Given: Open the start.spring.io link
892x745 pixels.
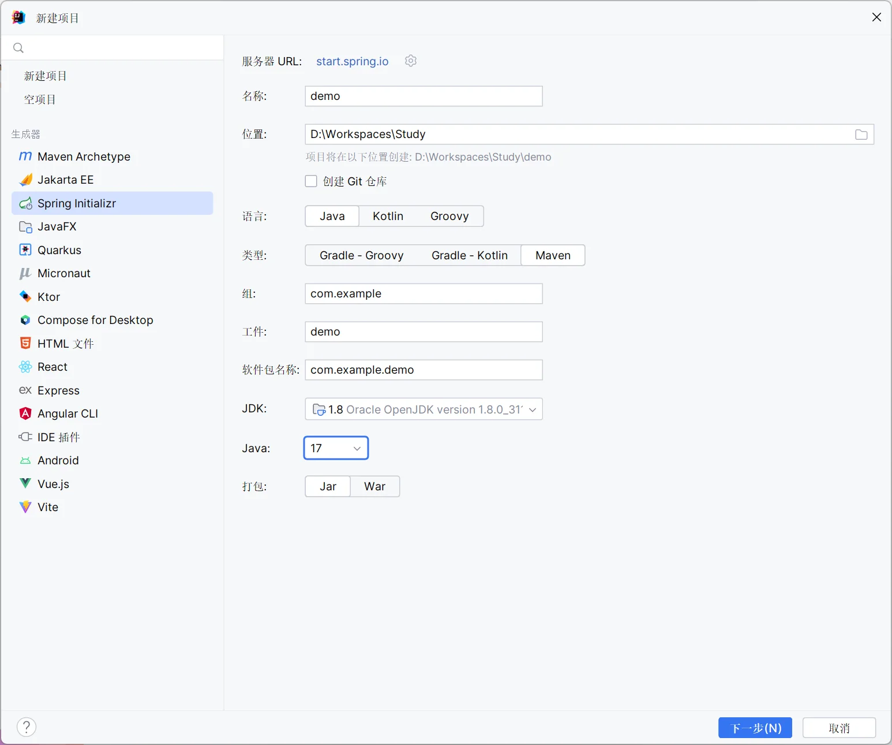Looking at the screenshot, I should coord(352,61).
